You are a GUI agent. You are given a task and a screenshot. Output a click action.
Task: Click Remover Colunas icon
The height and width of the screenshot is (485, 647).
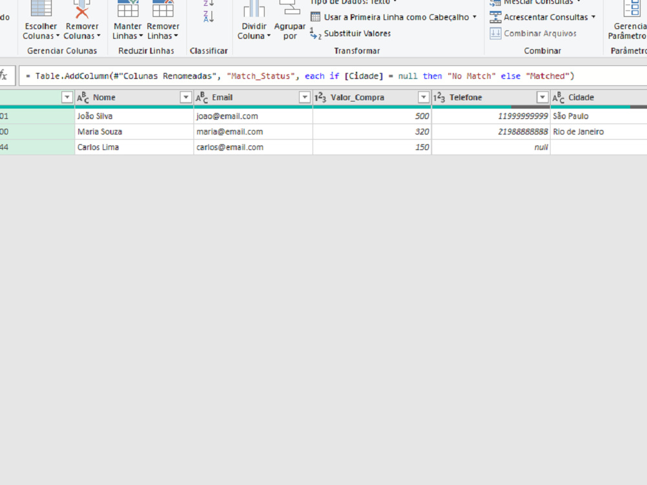click(82, 10)
